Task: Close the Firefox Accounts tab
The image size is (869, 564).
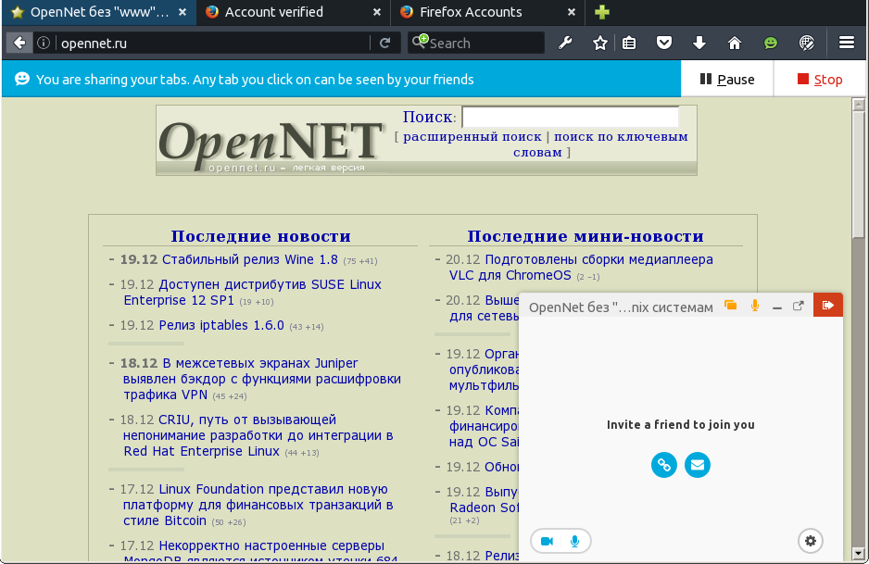Action: coord(572,12)
